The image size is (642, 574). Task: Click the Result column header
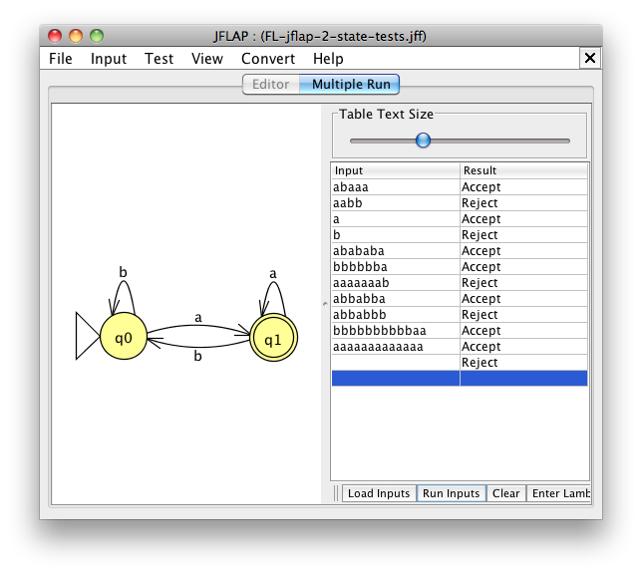523,170
